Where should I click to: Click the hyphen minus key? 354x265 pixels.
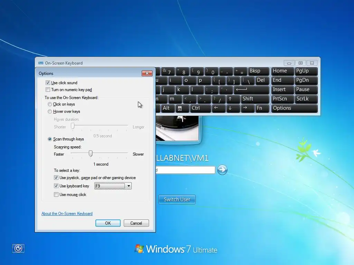226,71
